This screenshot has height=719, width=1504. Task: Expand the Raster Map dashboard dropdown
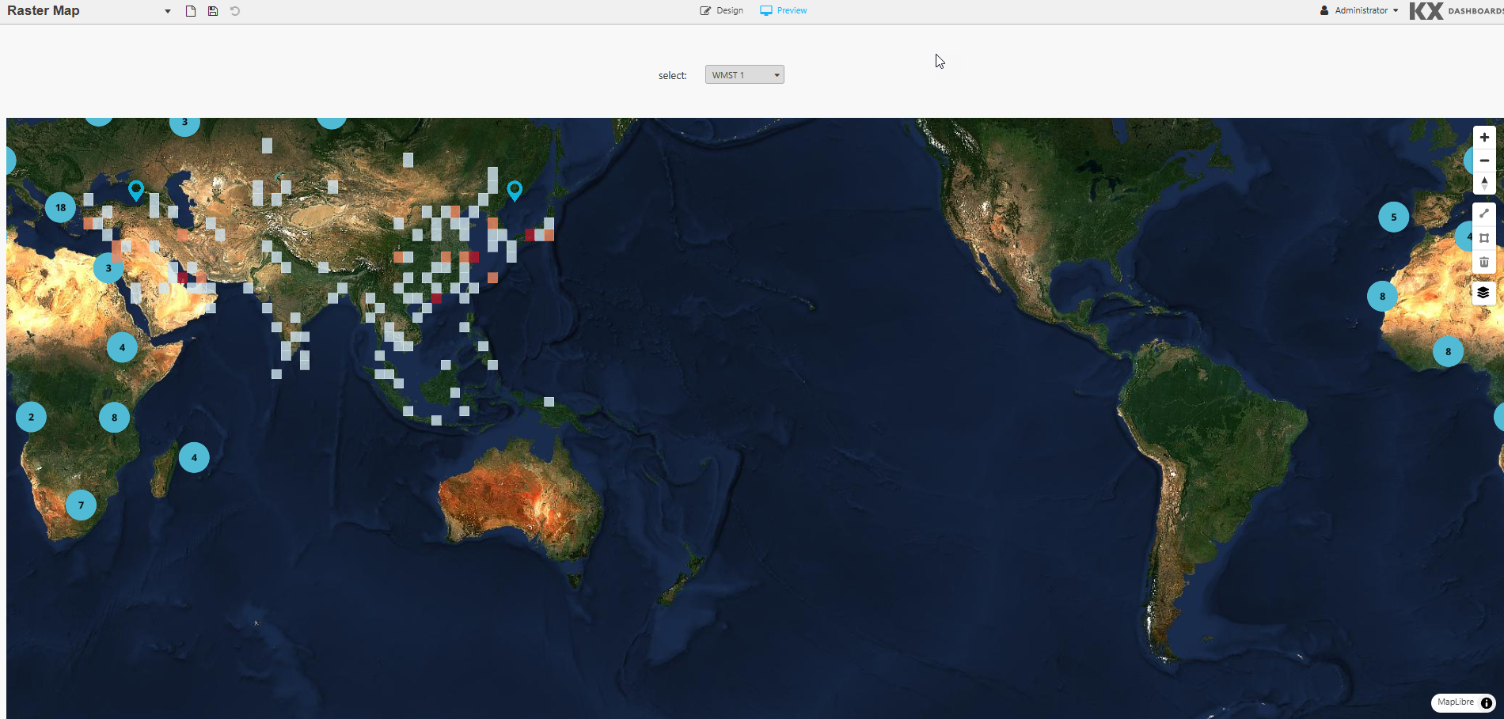click(168, 11)
